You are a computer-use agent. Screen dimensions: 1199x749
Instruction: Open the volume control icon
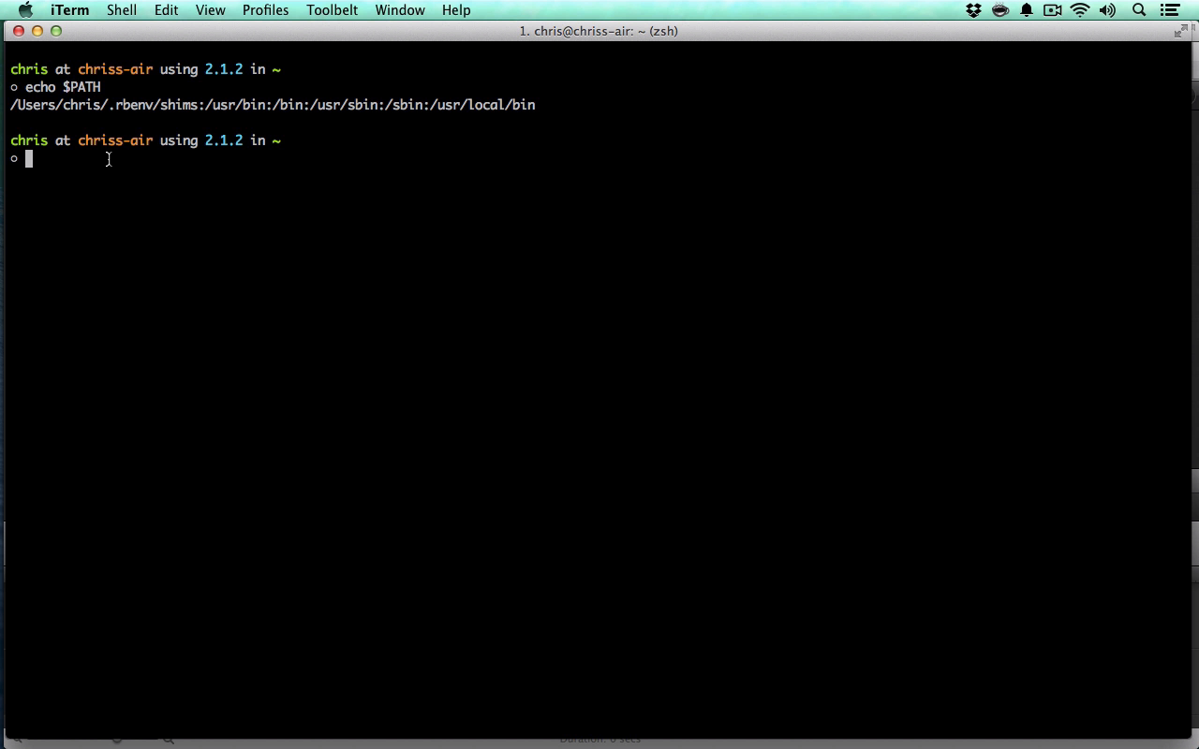1108,10
